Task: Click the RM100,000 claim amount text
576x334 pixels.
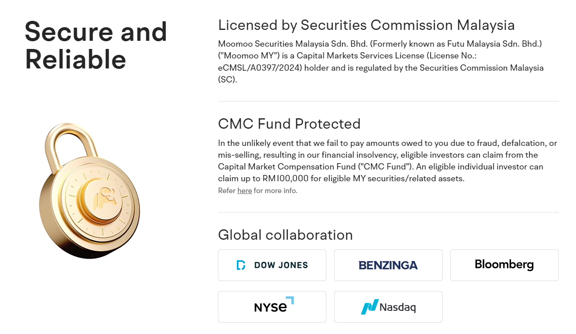Action: [x=286, y=179]
